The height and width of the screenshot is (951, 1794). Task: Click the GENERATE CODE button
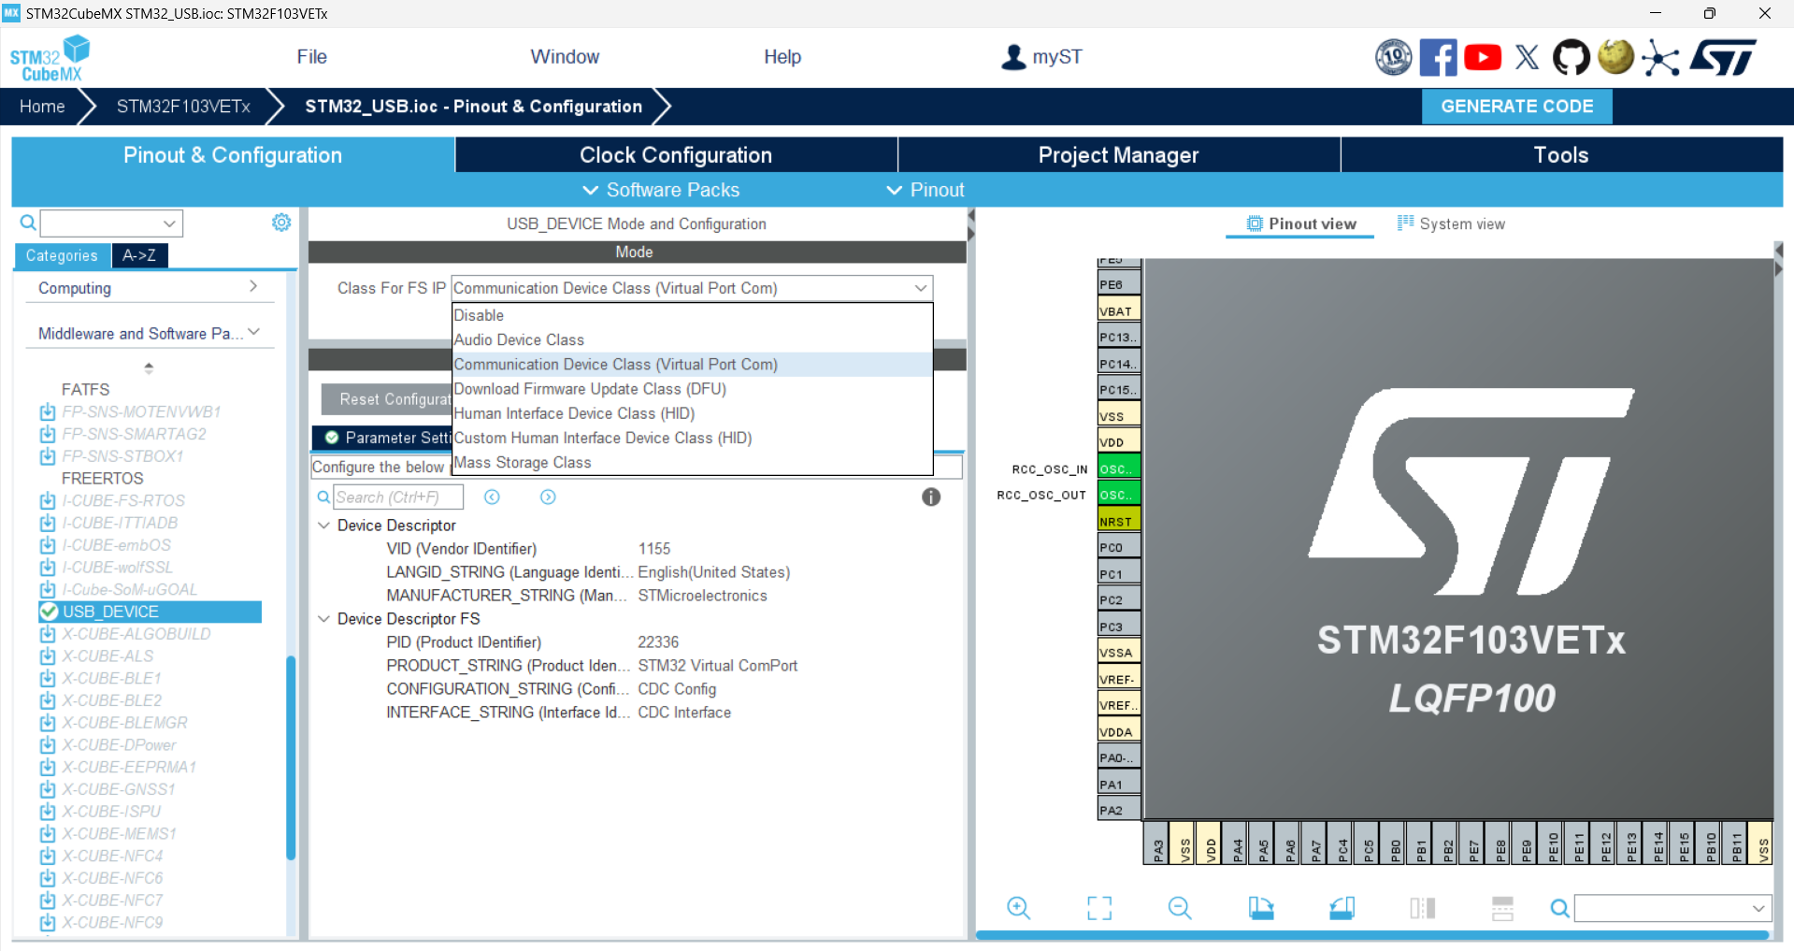[x=1516, y=106]
